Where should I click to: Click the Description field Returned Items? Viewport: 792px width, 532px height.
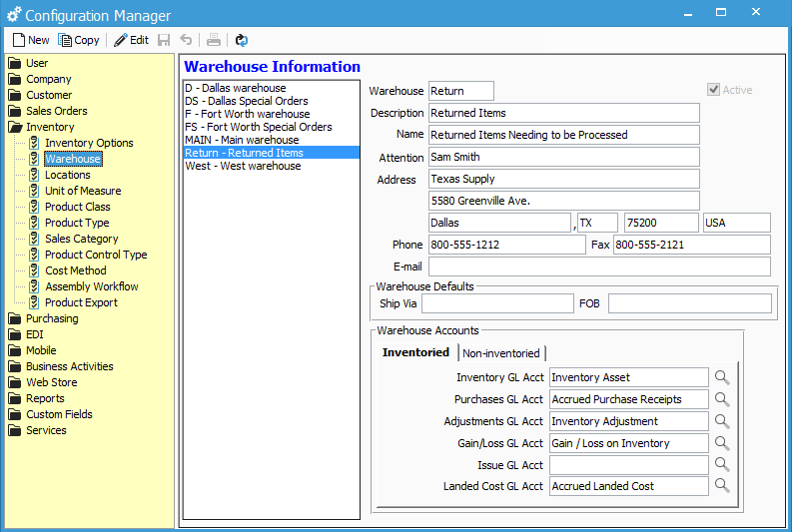click(x=563, y=113)
